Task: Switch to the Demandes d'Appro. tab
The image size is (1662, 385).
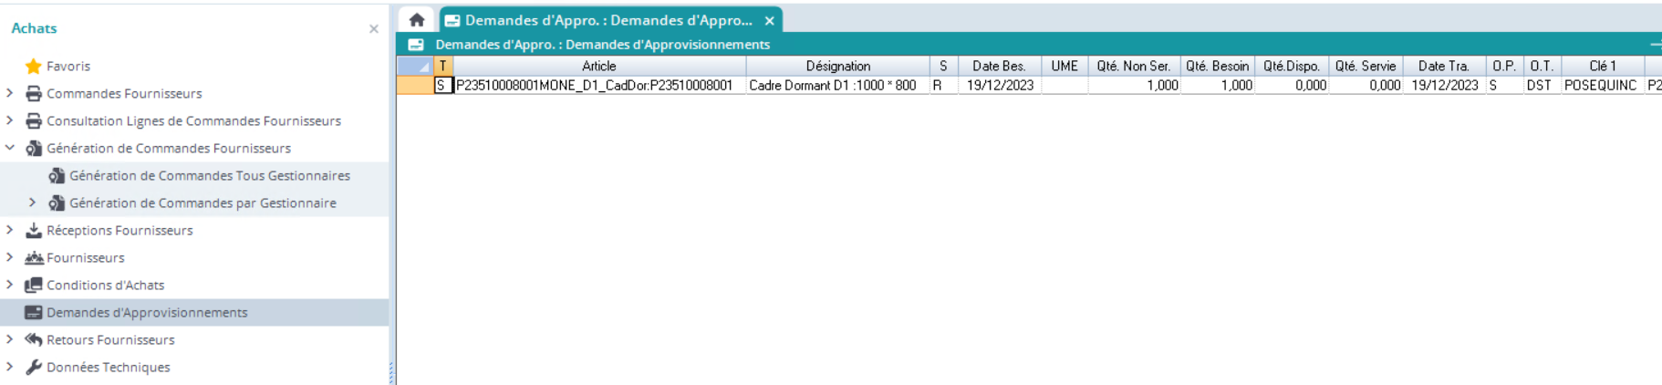Action: coord(608,20)
